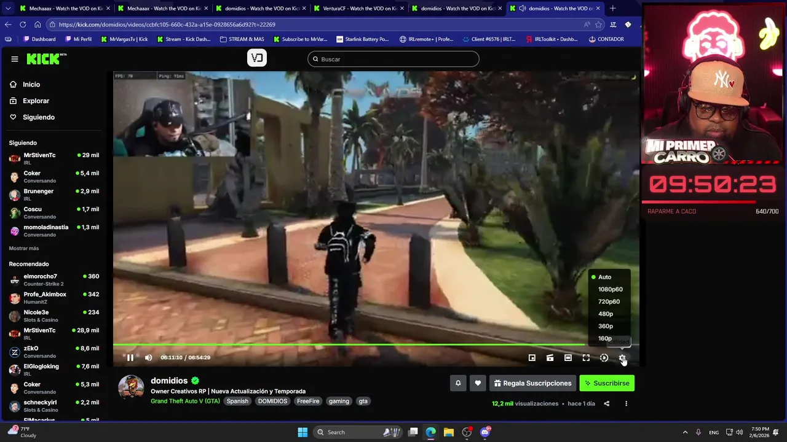Open Brunenger channel in sidebar
Viewport: 787px width, 442px height.
click(x=54, y=195)
